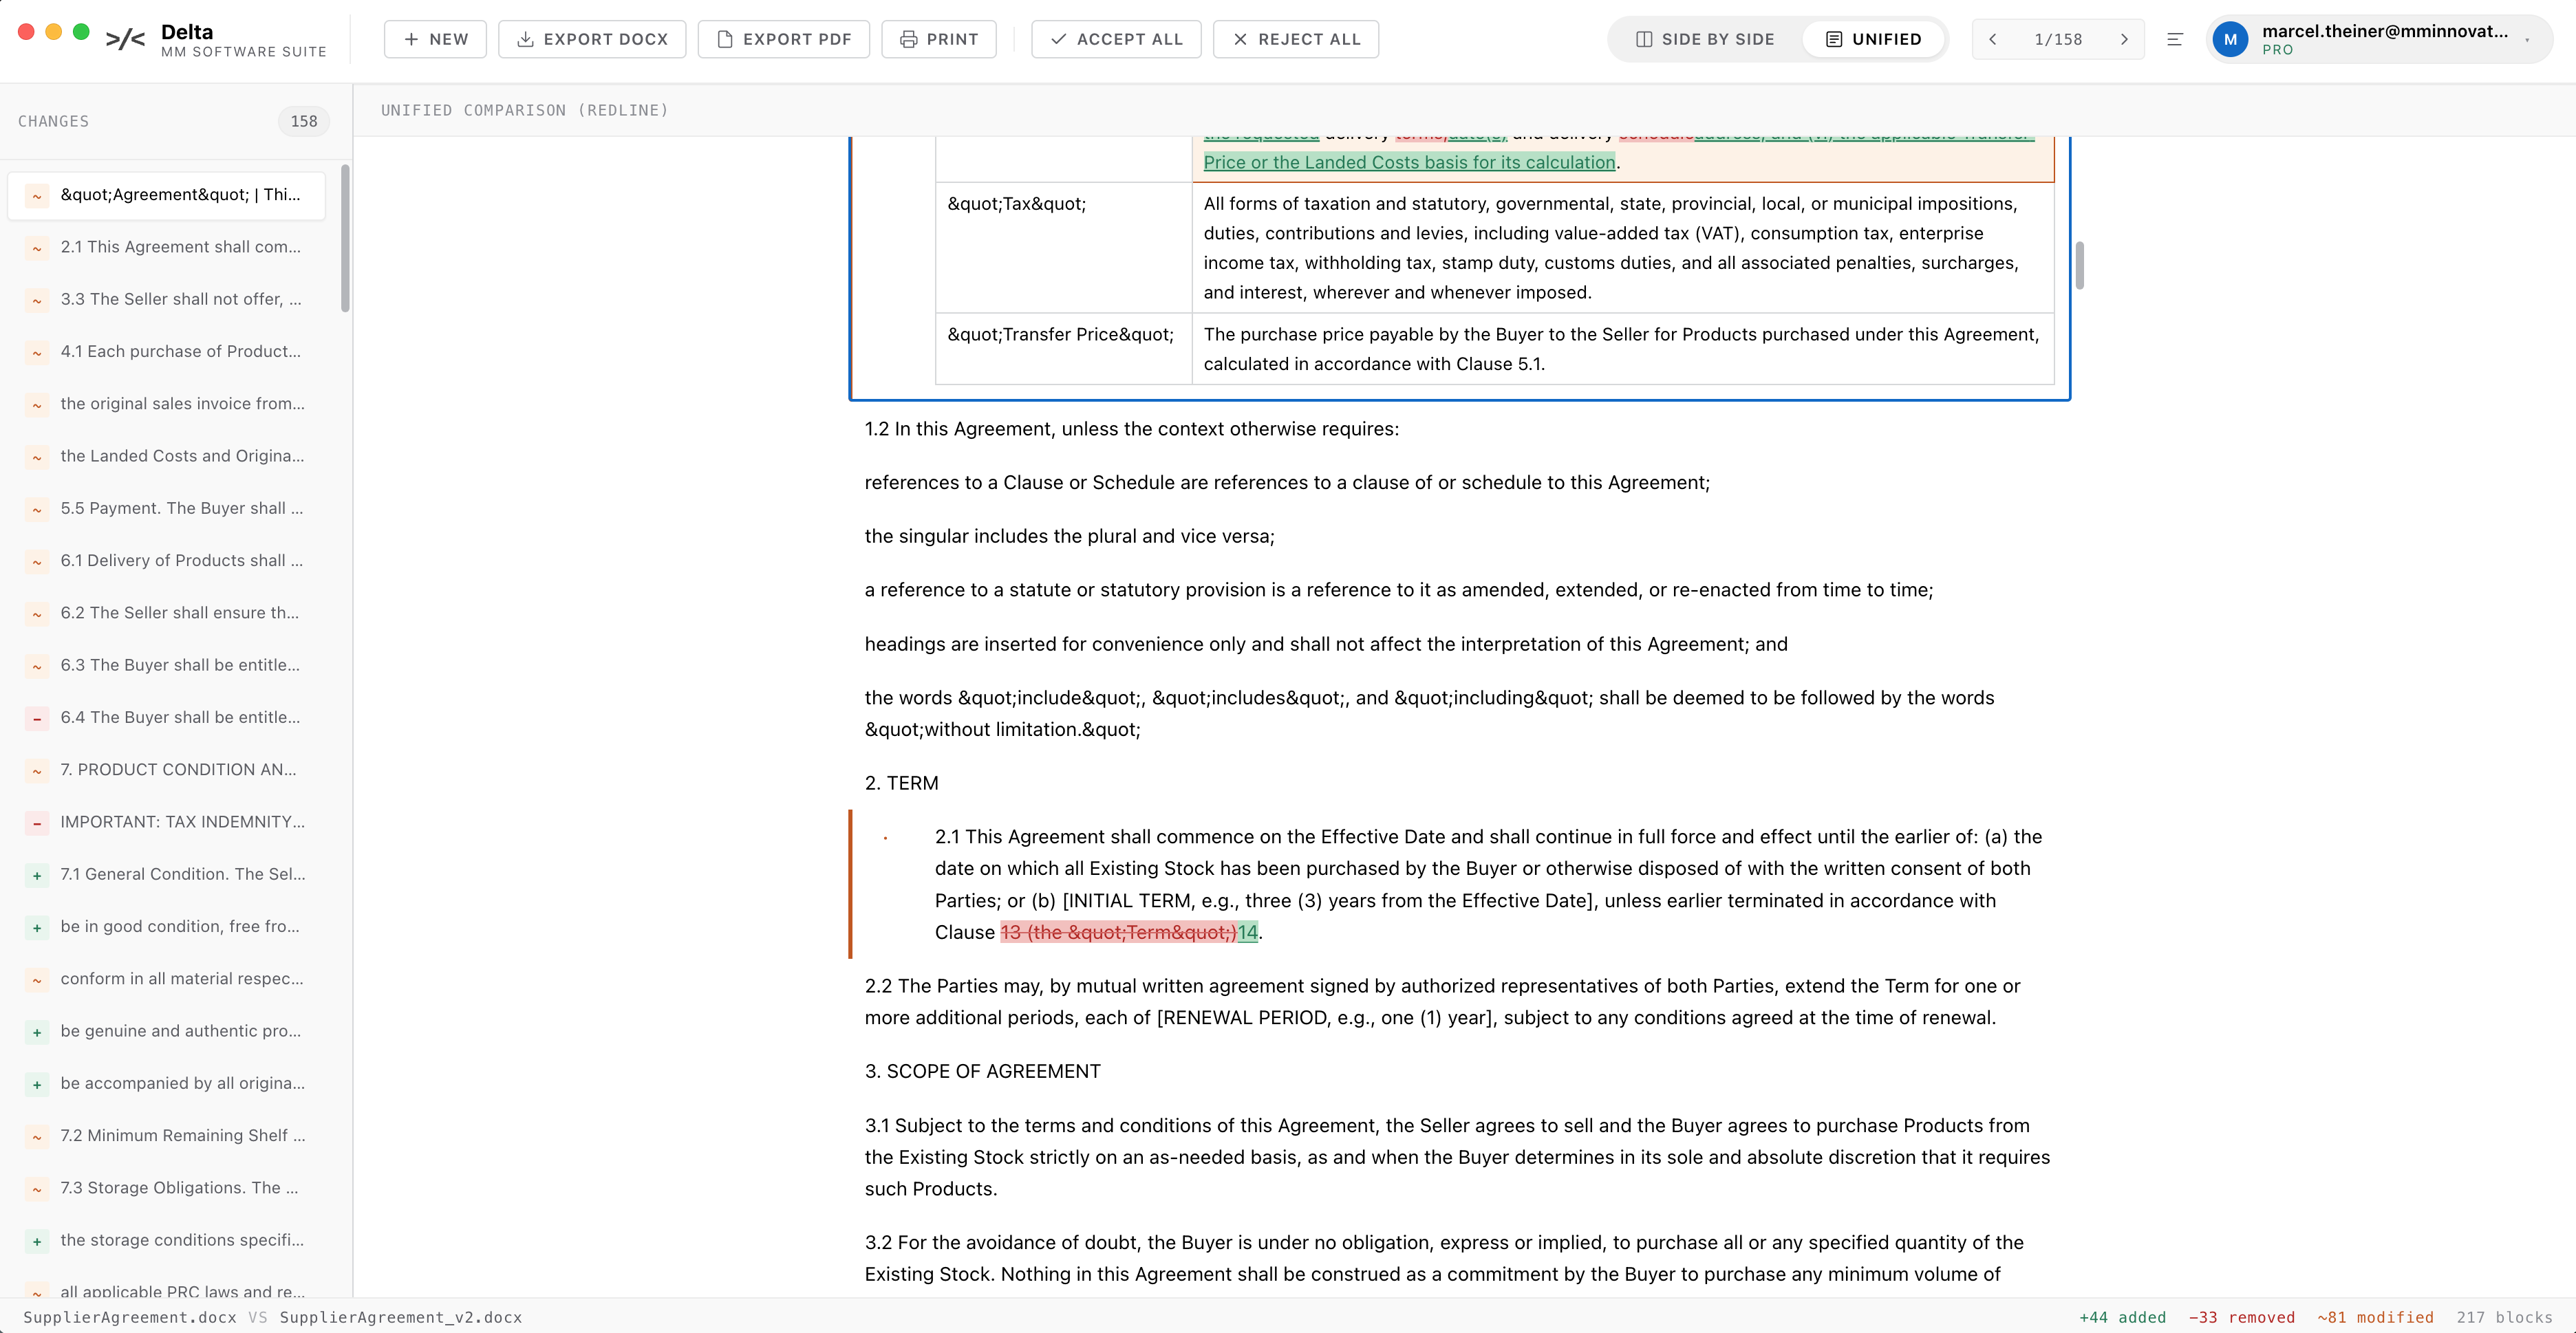This screenshot has width=2576, height=1333.
Task: Select change '4.1 Each purchase of Product...'
Action: point(166,351)
